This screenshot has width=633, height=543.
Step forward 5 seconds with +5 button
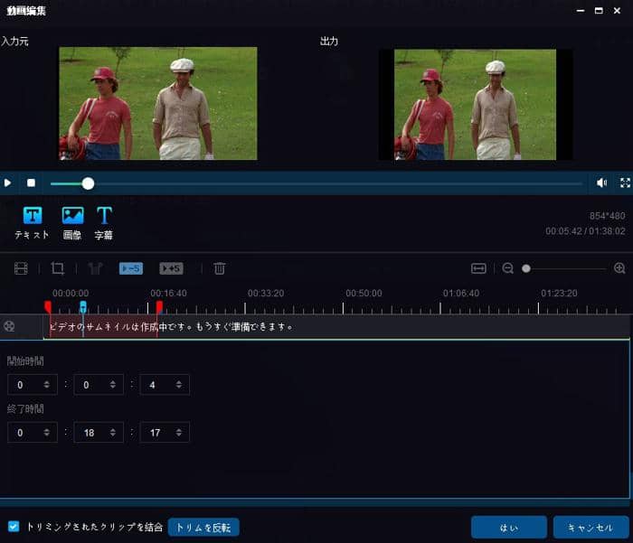pos(171,268)
